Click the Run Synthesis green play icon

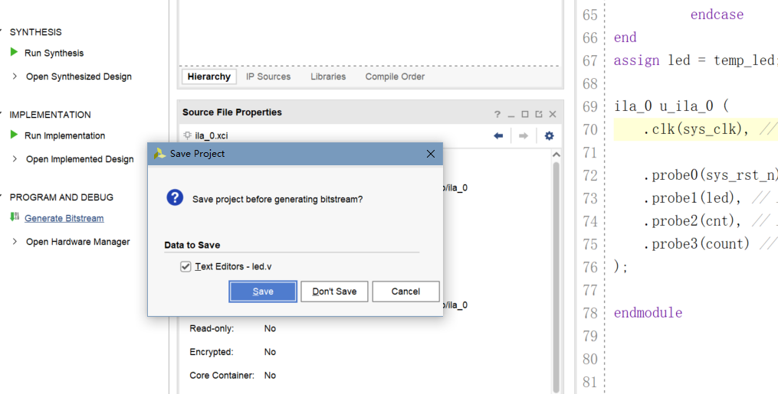coord(14,52)
